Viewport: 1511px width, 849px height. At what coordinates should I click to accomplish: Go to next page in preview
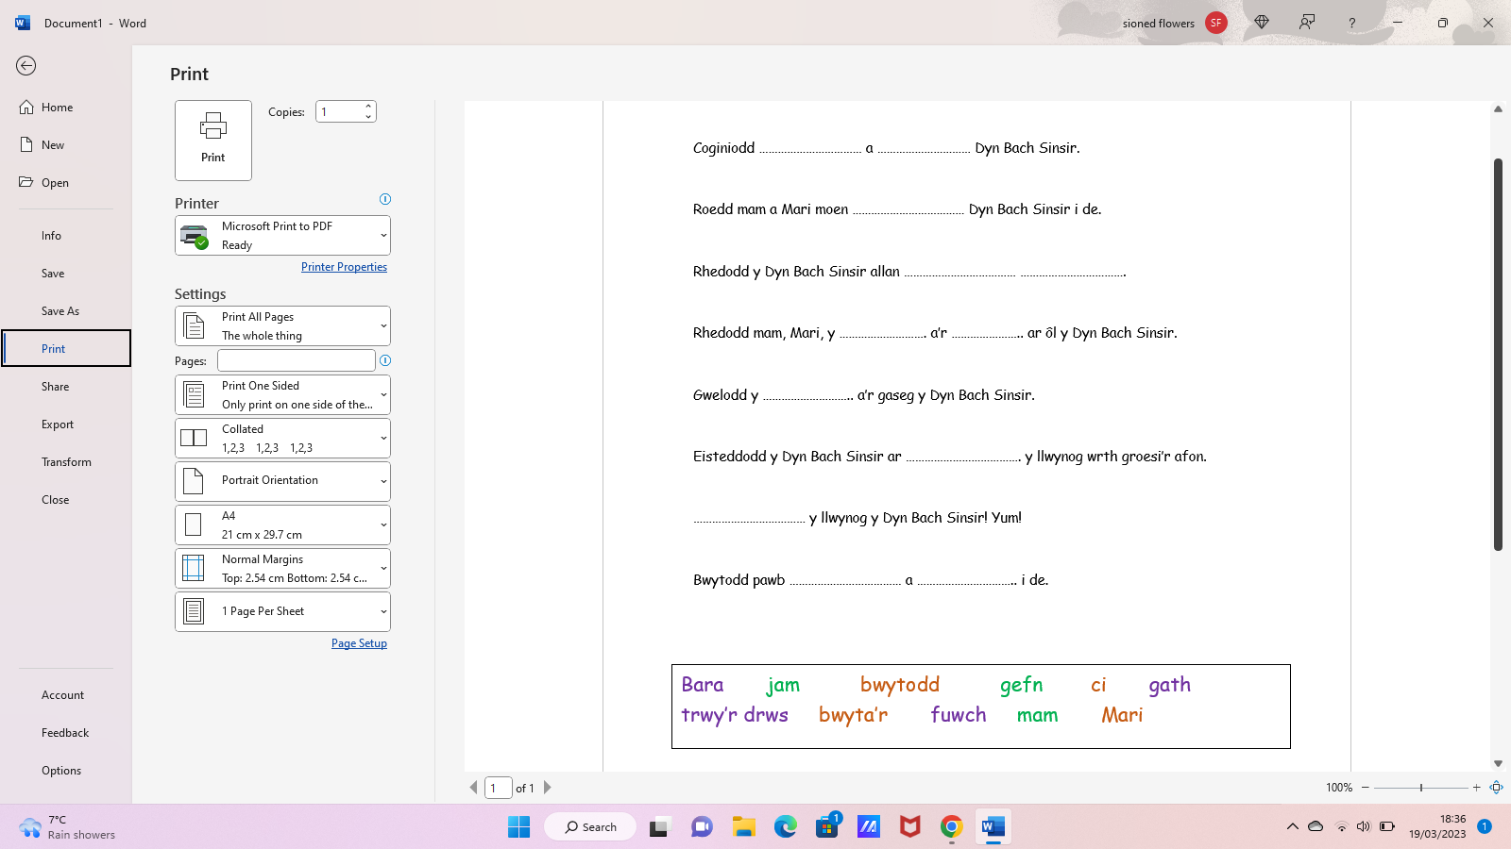548,788
